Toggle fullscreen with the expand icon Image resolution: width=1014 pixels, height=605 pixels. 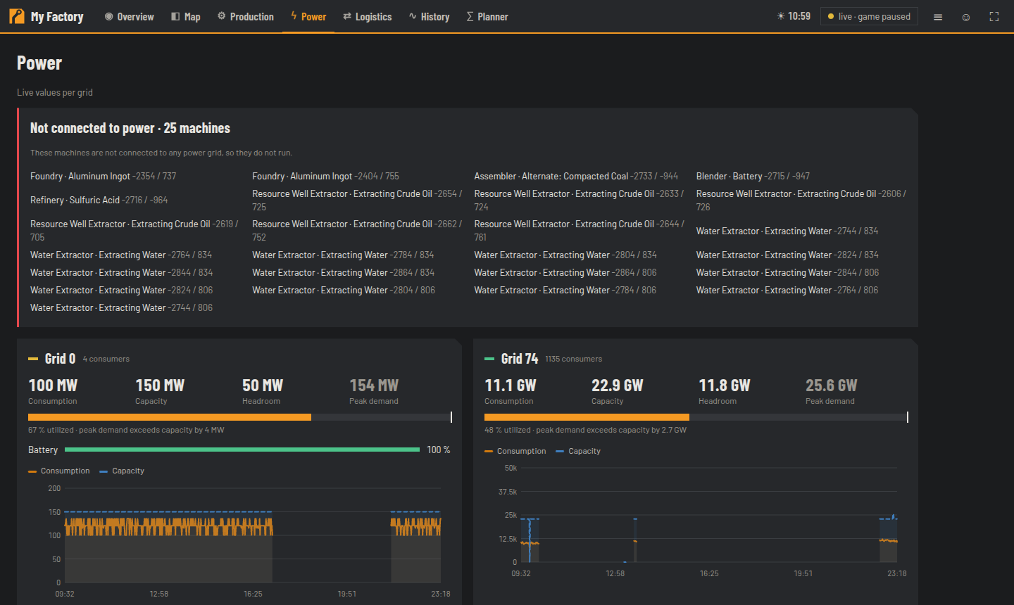pyautogui.click(x=994, y=17)
